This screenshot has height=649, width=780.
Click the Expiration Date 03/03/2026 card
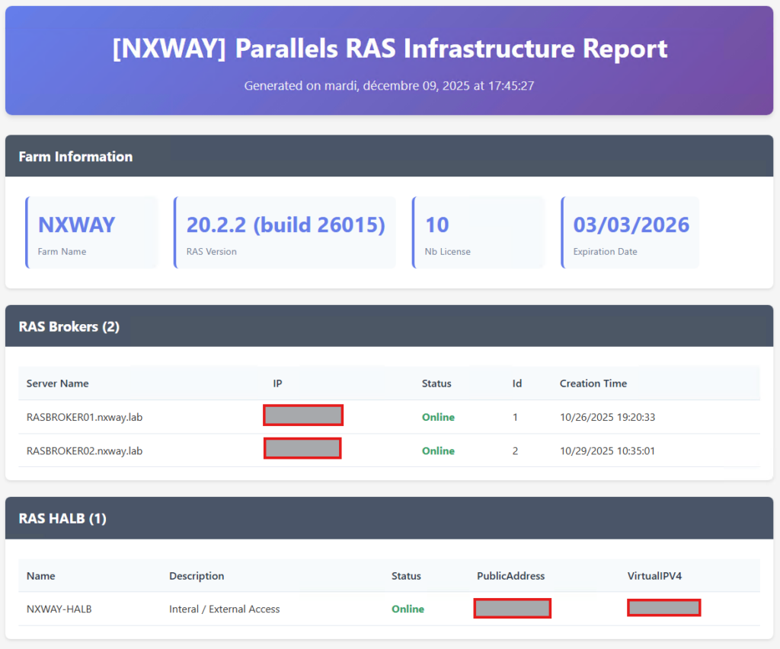pyautogui.click(x=630, y=233)
